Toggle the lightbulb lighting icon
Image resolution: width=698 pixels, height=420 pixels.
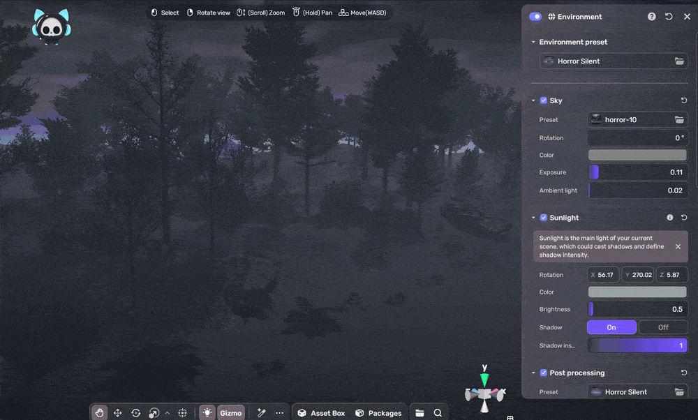[207, 413]
